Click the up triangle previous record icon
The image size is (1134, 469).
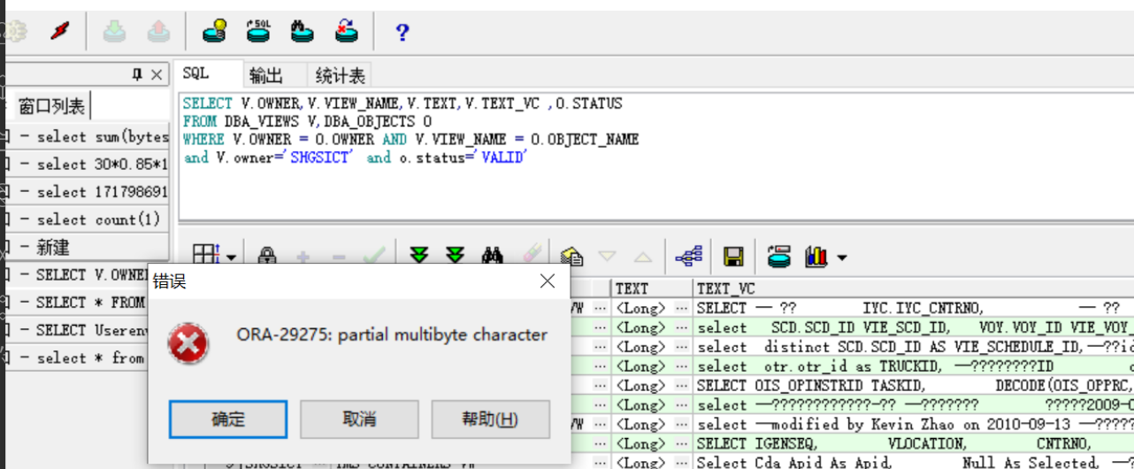643,257
